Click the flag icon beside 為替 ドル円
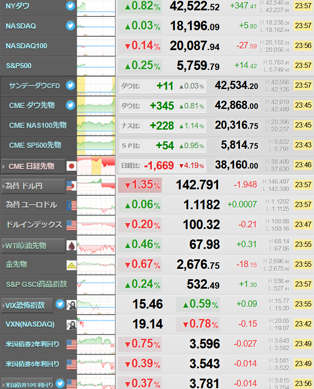The width and height of the screenshot is (314, 389). pyautogui.click(x=71, y=186)
